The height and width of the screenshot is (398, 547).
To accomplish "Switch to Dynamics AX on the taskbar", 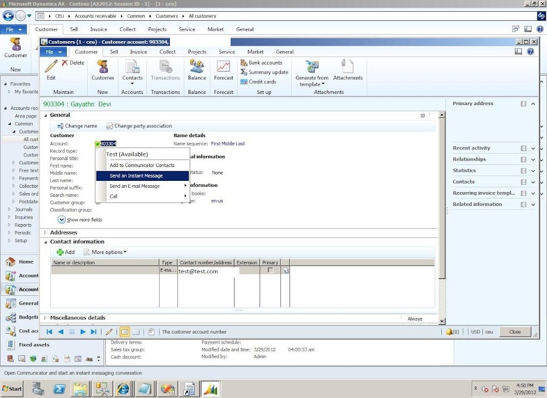I will [x=210, y=388].
